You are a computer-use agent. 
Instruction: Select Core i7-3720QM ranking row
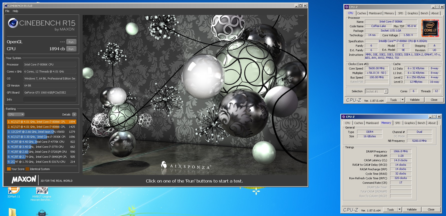pos(42,152)
